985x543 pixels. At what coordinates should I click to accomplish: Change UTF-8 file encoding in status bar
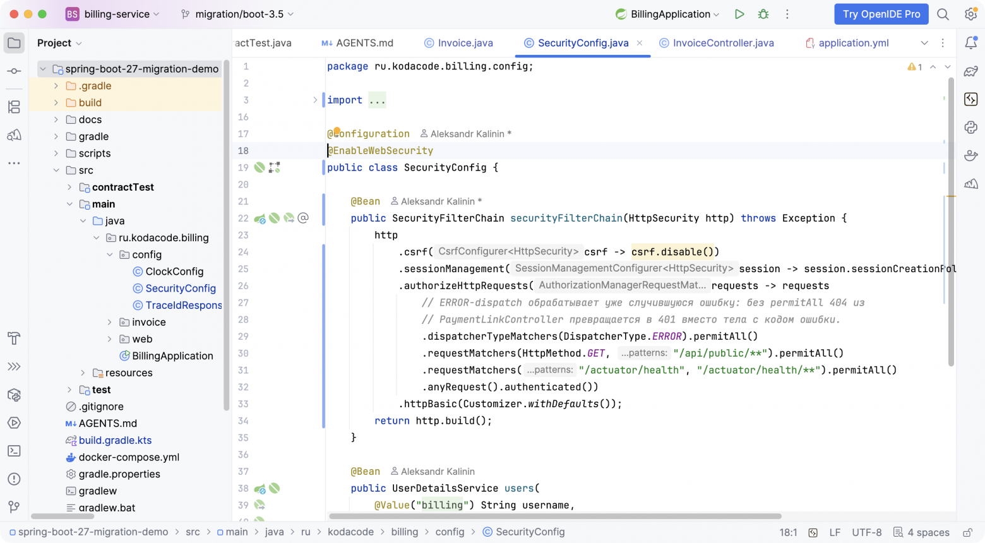coord(867,532)
